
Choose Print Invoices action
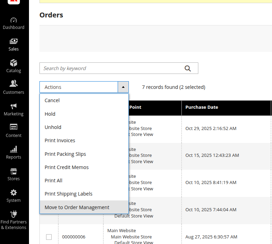coord(60,140)
